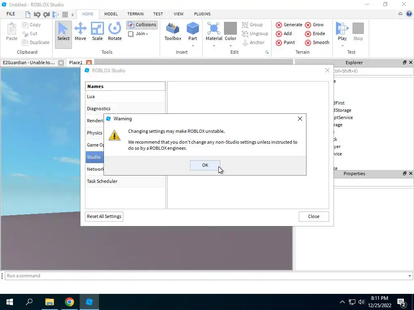Switch to the PLUGINS tab
This screenshot has width=414, height=310.
point(202,14)
